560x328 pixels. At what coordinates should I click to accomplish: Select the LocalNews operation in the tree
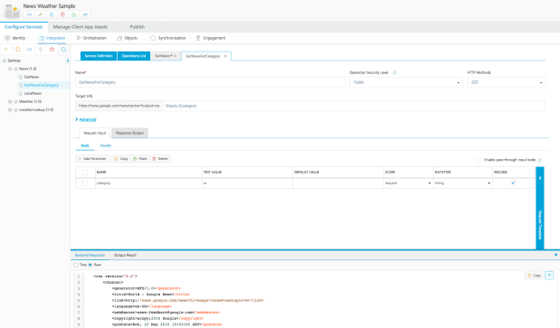33,93
